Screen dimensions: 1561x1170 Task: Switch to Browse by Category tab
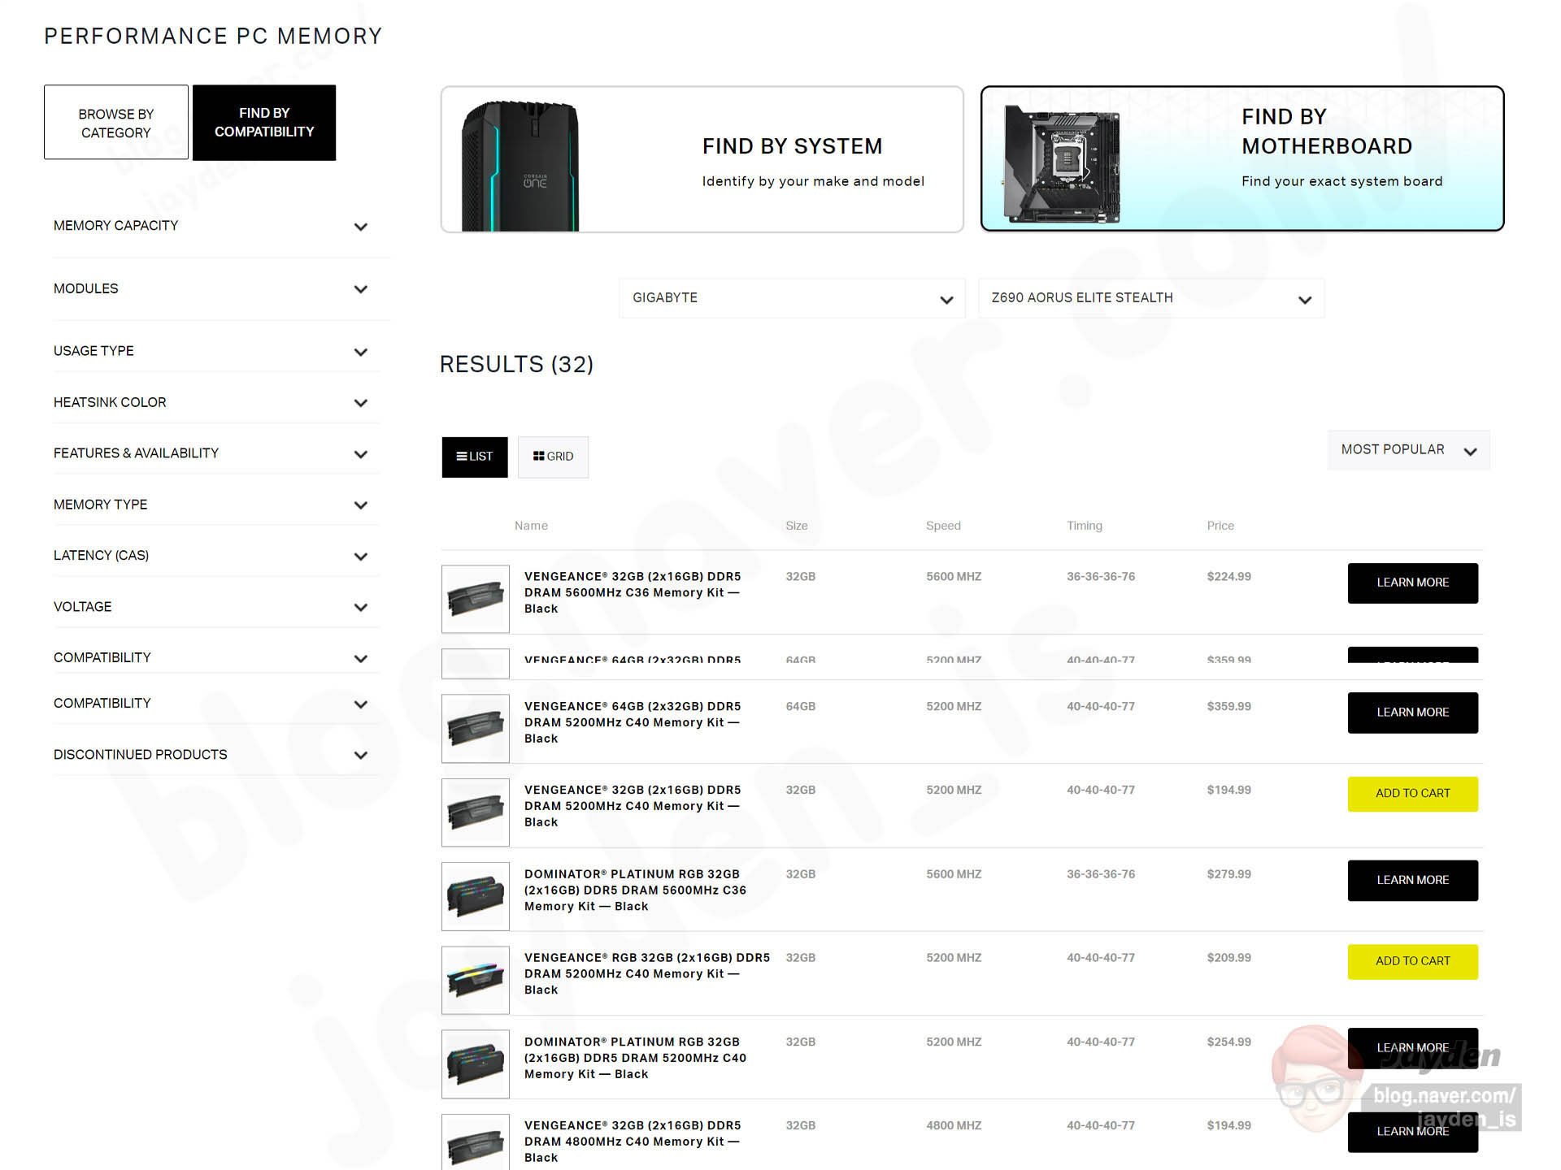116,123
